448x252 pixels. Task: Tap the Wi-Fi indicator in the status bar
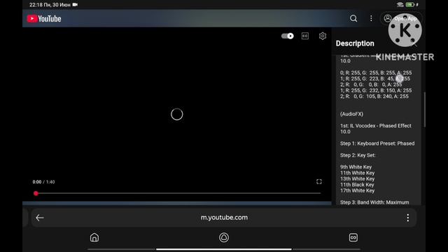400,5
